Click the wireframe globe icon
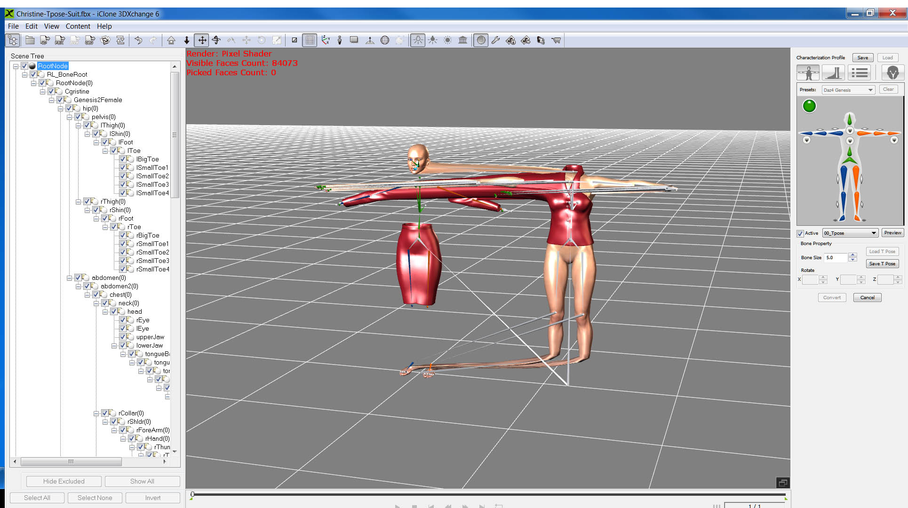This screenshot has width=908, height=508. tap(385, 40)
